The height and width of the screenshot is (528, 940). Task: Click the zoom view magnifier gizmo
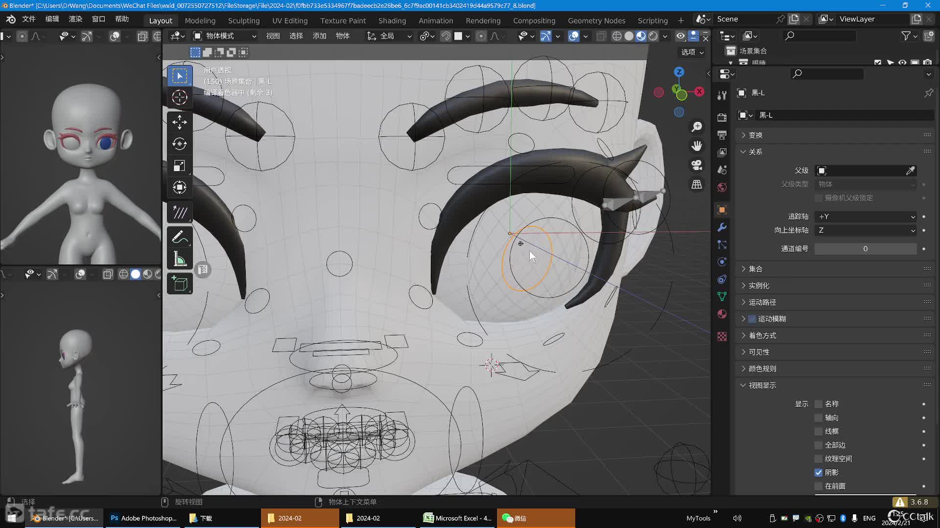pyautogui.click(x=696, y=127)
